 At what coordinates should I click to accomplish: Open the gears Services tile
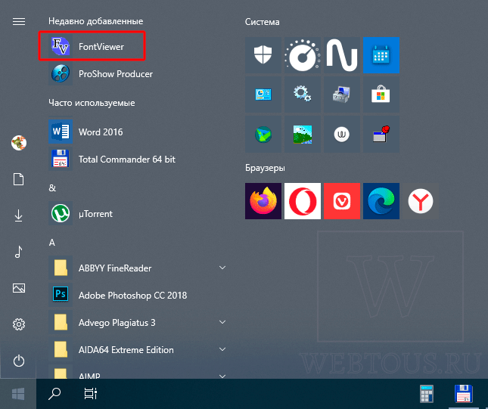click(302, 95)
